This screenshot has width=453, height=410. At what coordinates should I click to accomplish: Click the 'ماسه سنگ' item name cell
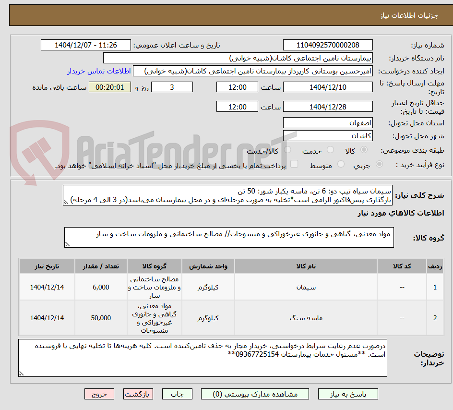[x=306, y=318]
